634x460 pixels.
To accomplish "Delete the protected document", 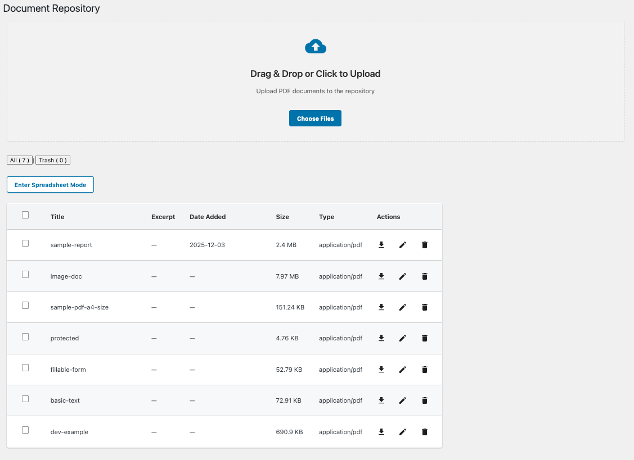I will tap(424, 338).
